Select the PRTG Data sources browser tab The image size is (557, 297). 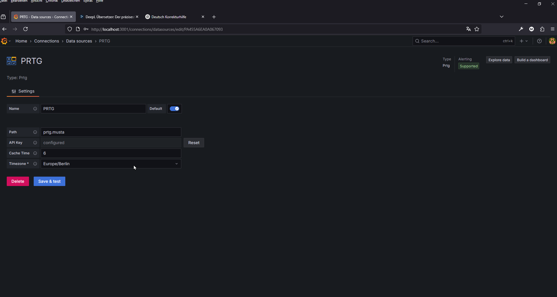point(43,17)
